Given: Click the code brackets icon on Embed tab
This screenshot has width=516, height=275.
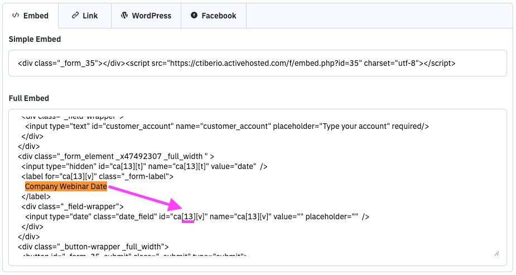Looking at the screenshot, I should pyautogui.click(x=15, y=16).
